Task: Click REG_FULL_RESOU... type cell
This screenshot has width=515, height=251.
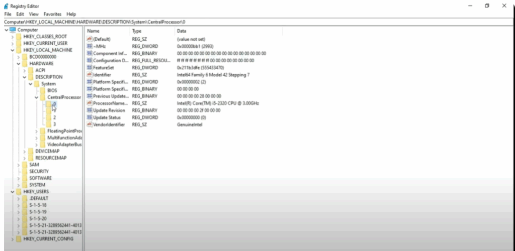Action: tap(151, 61)
